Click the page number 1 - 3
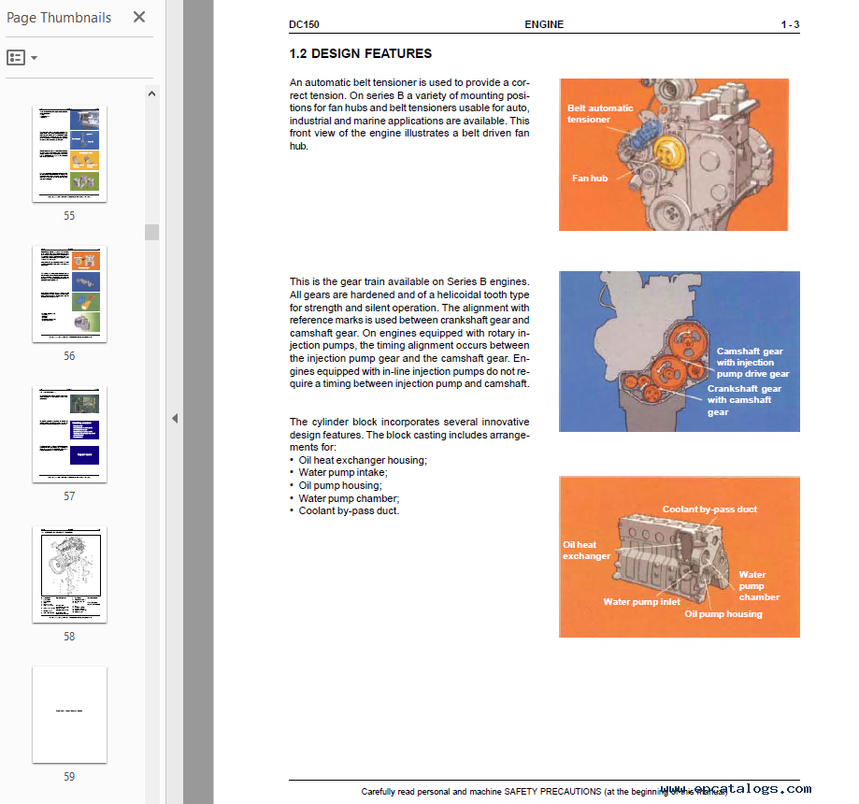Image resolution: width=859 pixels, height=804 pixels. [790, 24]
